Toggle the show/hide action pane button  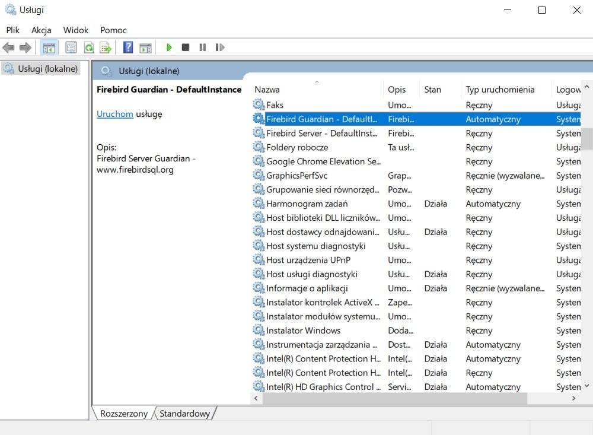pyautogui.click(x=145, y=47)
